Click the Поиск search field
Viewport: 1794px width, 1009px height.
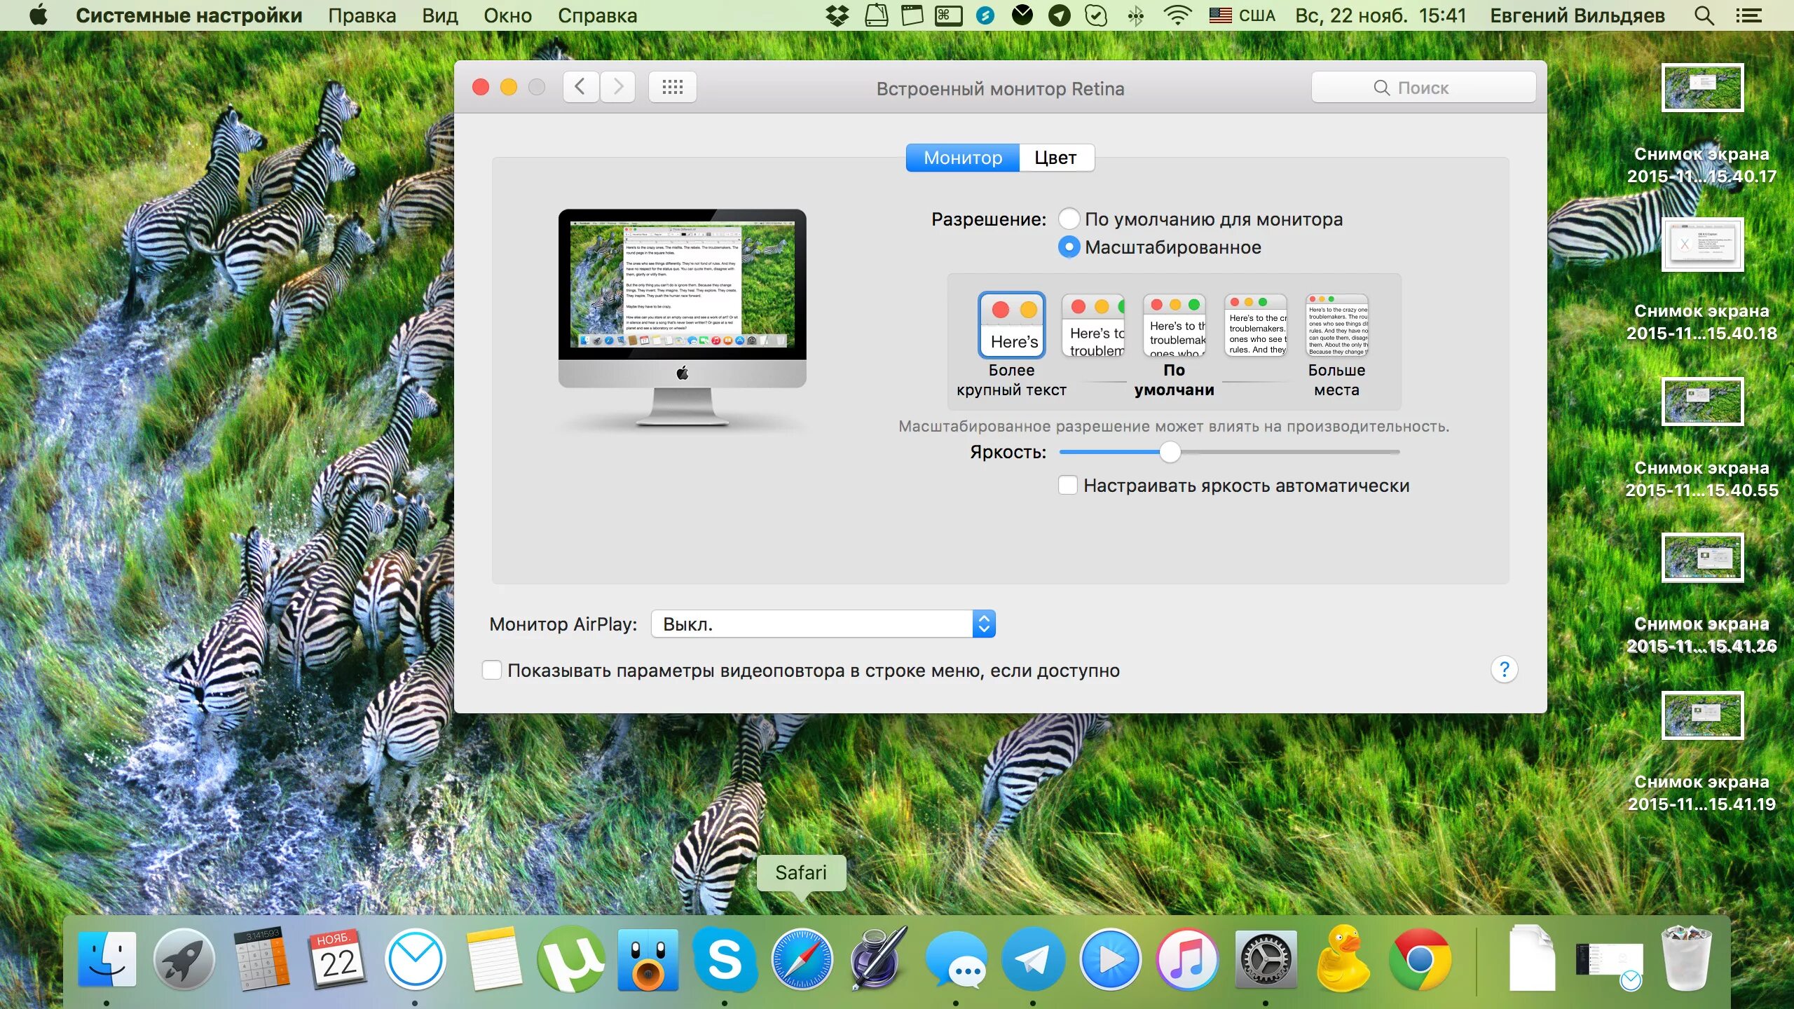[x=1423, y=88]
